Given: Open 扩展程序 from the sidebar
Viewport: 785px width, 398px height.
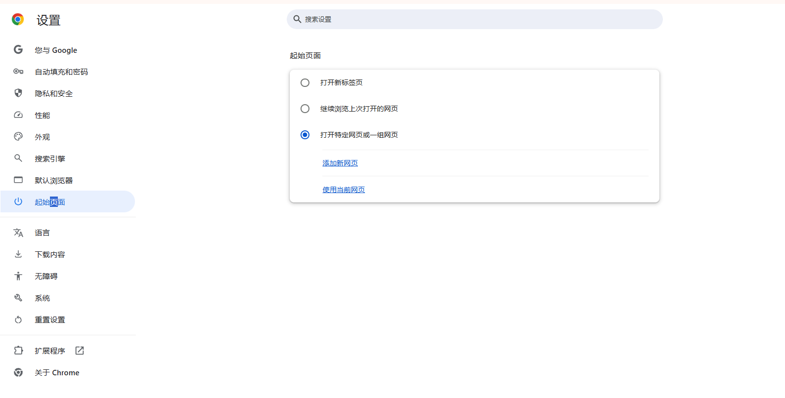Looking at the screenshot, I should pos(68,351).
